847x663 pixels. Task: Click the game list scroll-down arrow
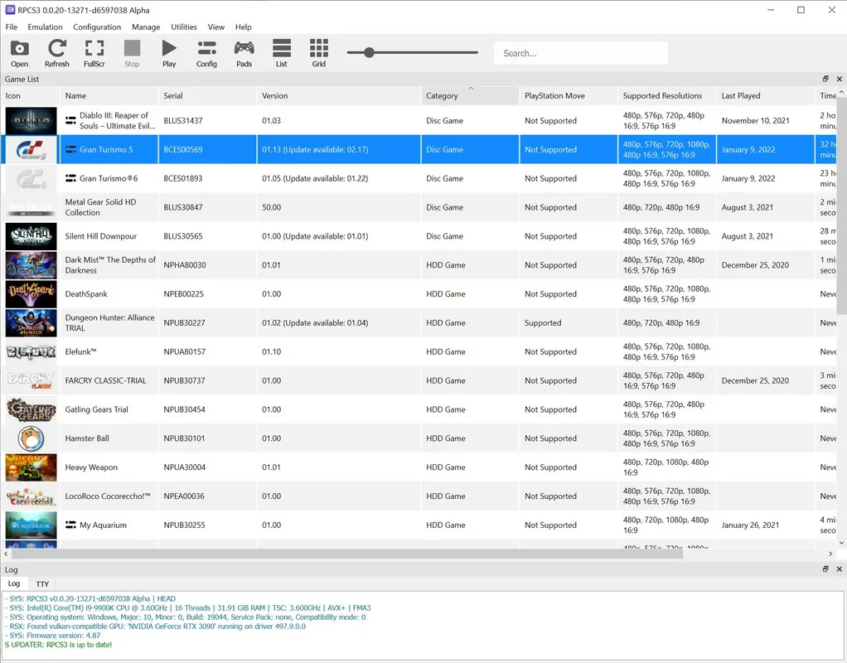point(841,543)
